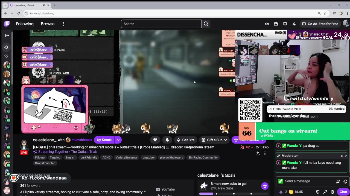Open a new browser tab

tap(54, 5)
